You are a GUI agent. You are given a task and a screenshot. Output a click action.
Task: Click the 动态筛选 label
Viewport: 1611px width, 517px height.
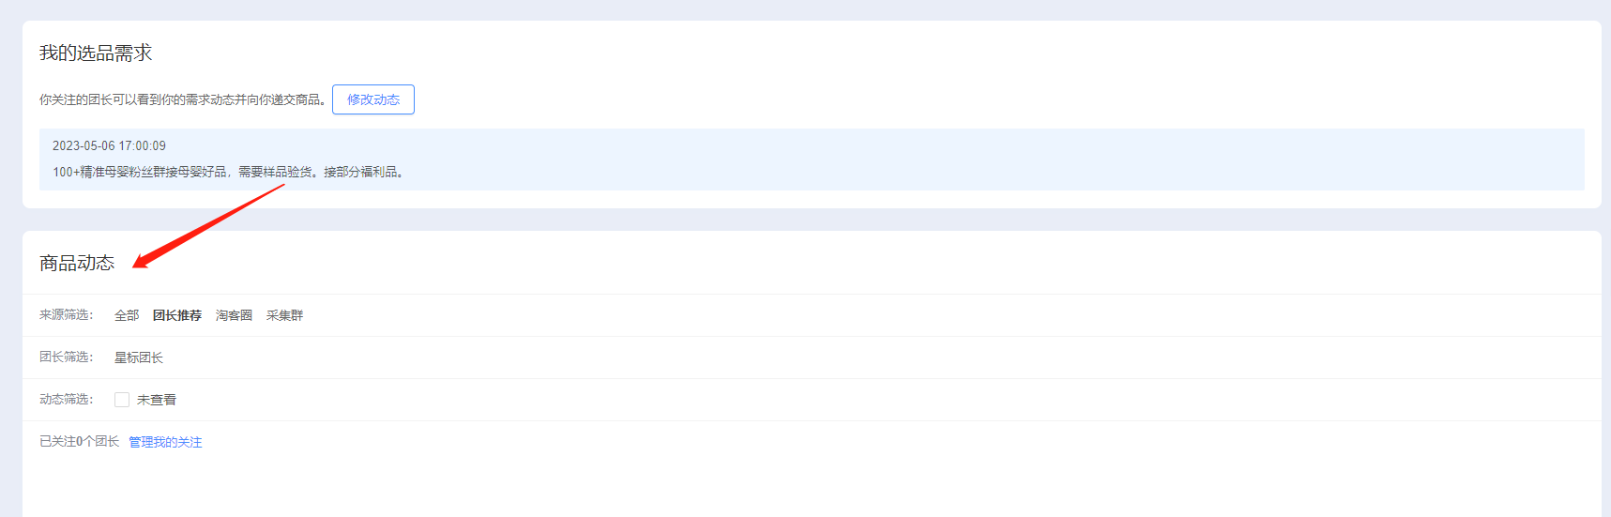(x=66, y=400)
